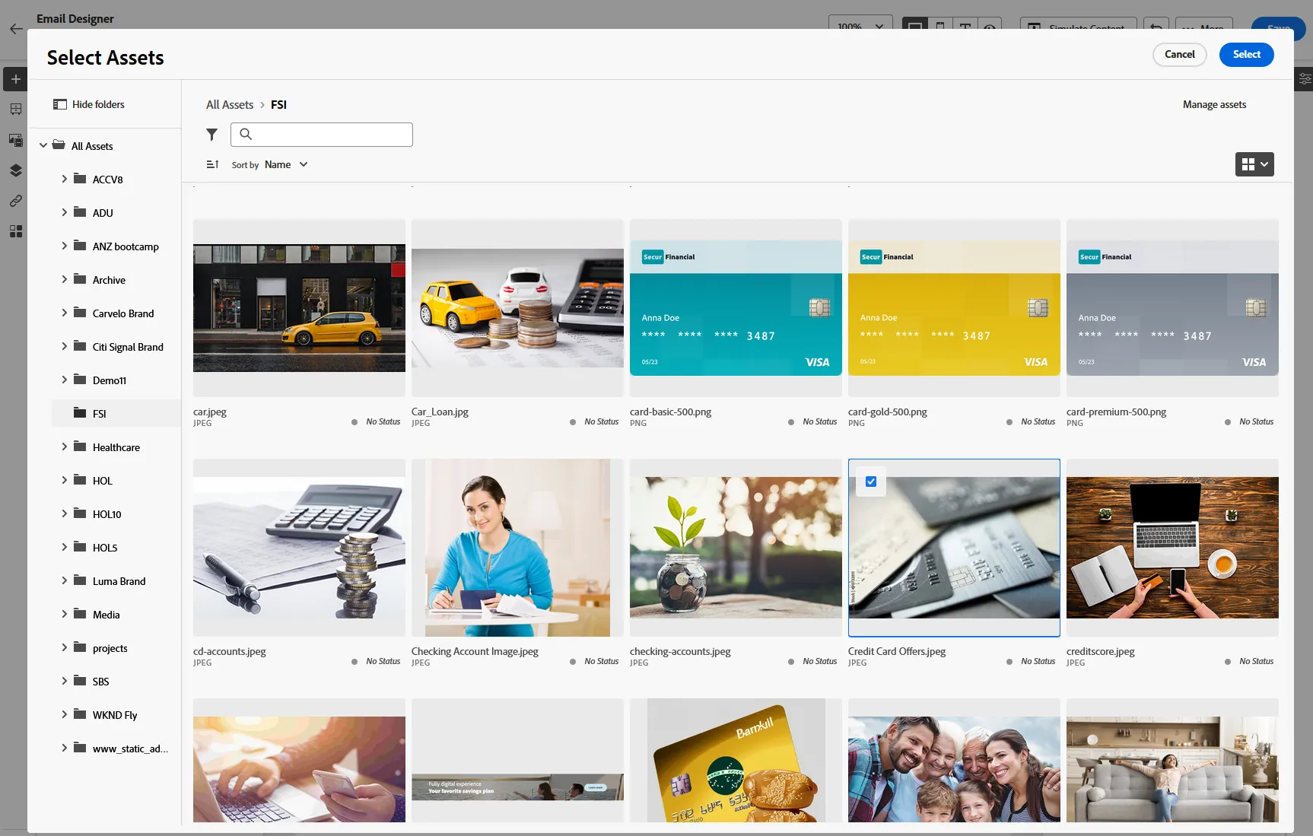The height and width of the screenshot is (836, 1313).
Task: Click the grid blocks icon in left rail
Action: click(x=15, y=231)
